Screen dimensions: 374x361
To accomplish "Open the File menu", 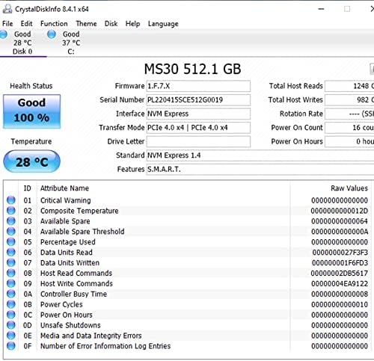I will (x=7, y=24).
